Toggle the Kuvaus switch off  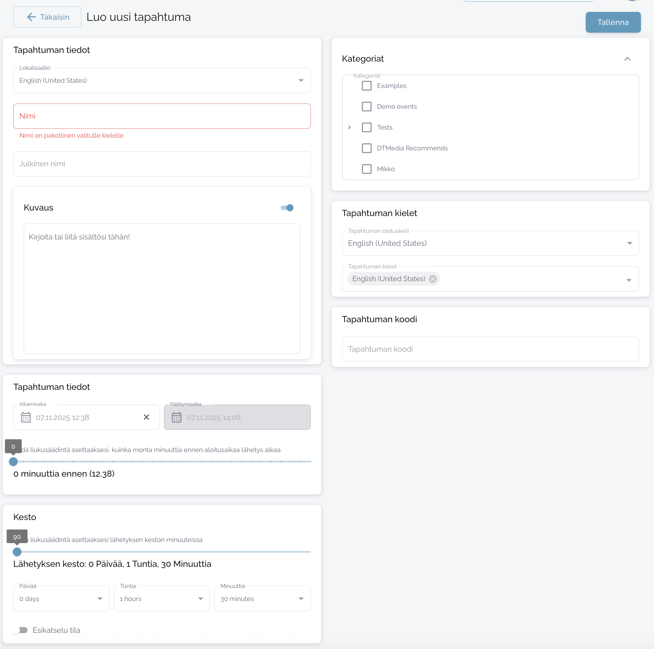click(x=287, y=208)
